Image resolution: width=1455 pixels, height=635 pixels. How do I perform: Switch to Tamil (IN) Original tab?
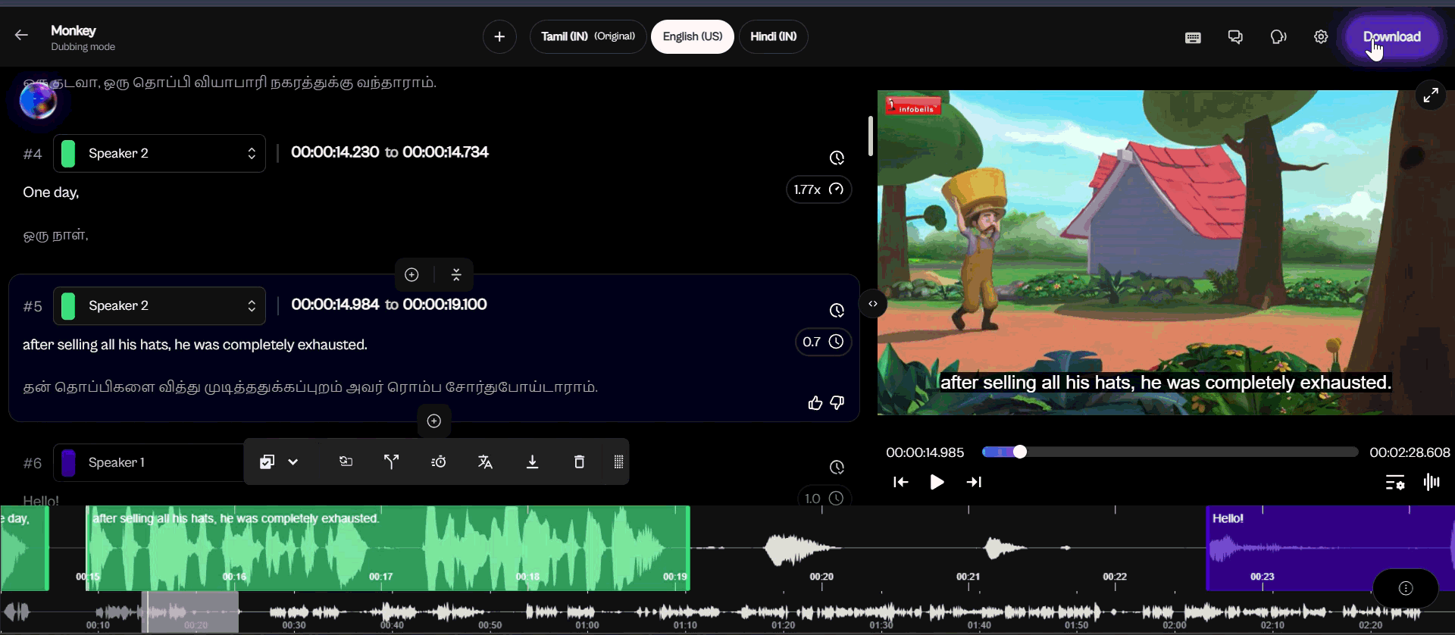pos(587,37)
